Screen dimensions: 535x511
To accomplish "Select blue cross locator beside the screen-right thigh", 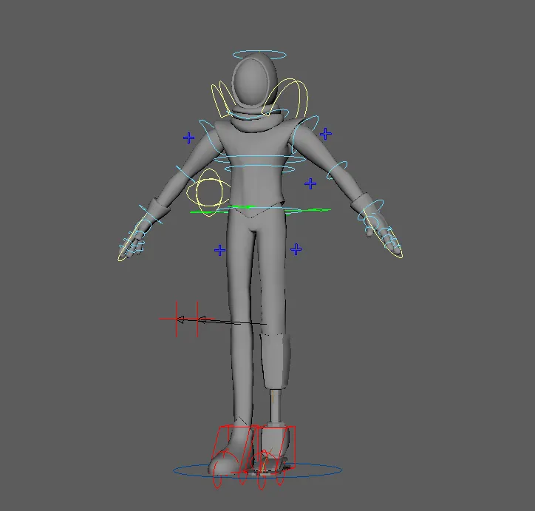I will pyautogui.click(x=296, y=249).
